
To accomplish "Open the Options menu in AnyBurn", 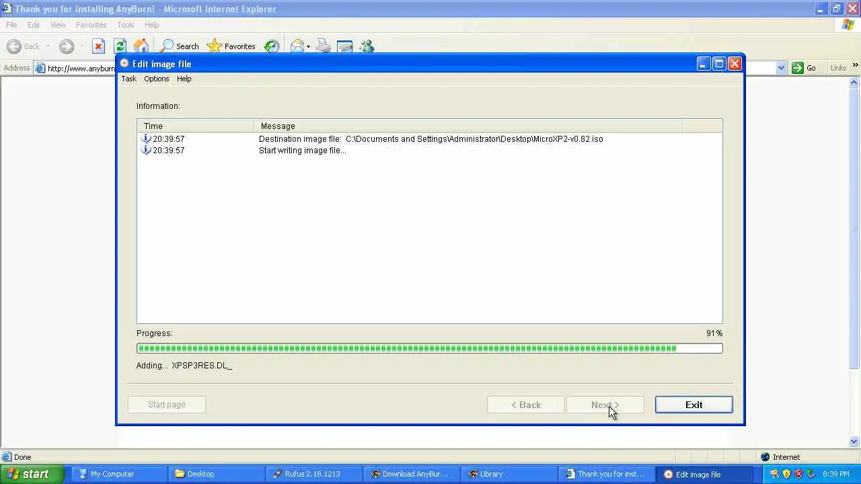I will [x=157, y=79].
